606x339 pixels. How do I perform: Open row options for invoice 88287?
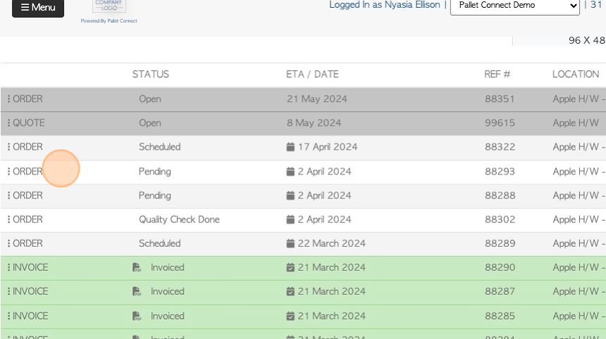click(8, 291)
